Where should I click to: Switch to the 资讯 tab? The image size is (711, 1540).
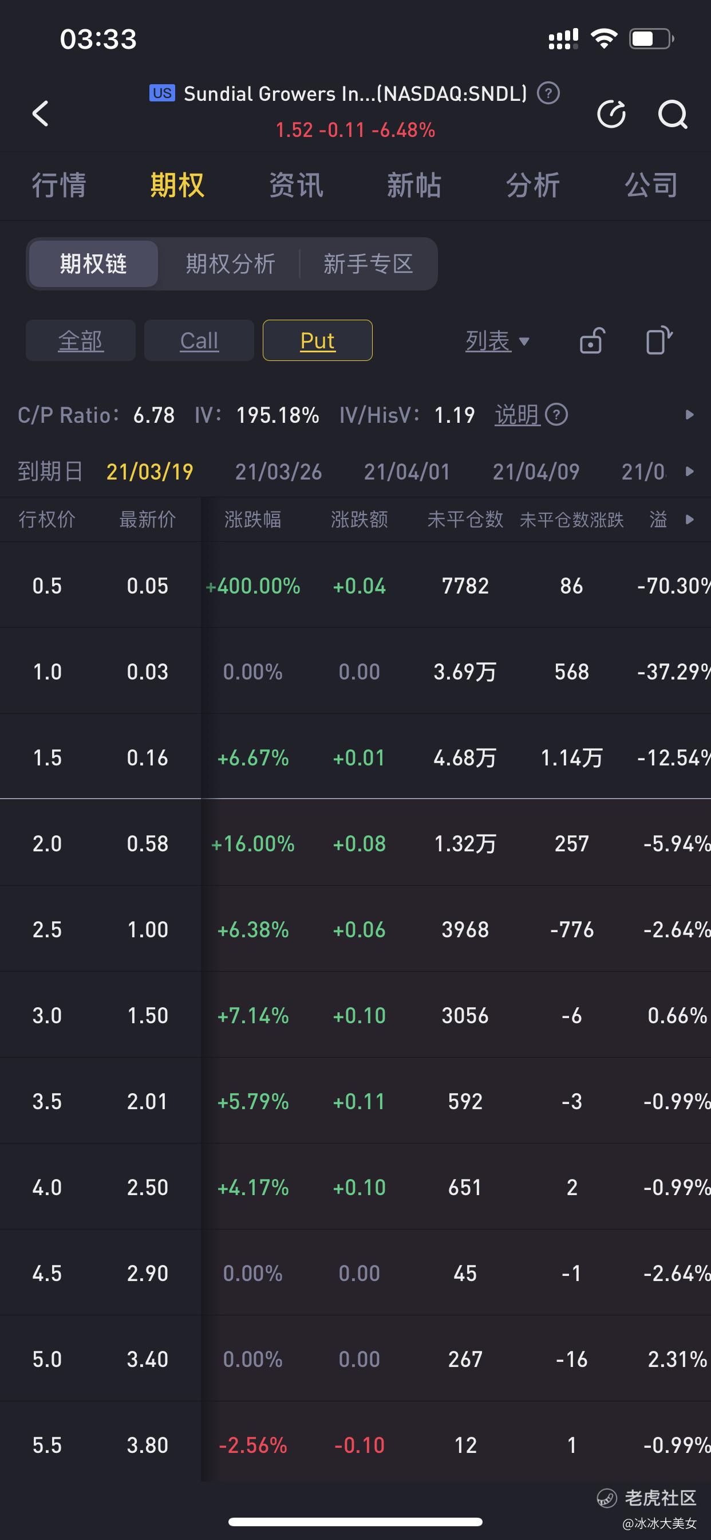[x=296, y=184]
